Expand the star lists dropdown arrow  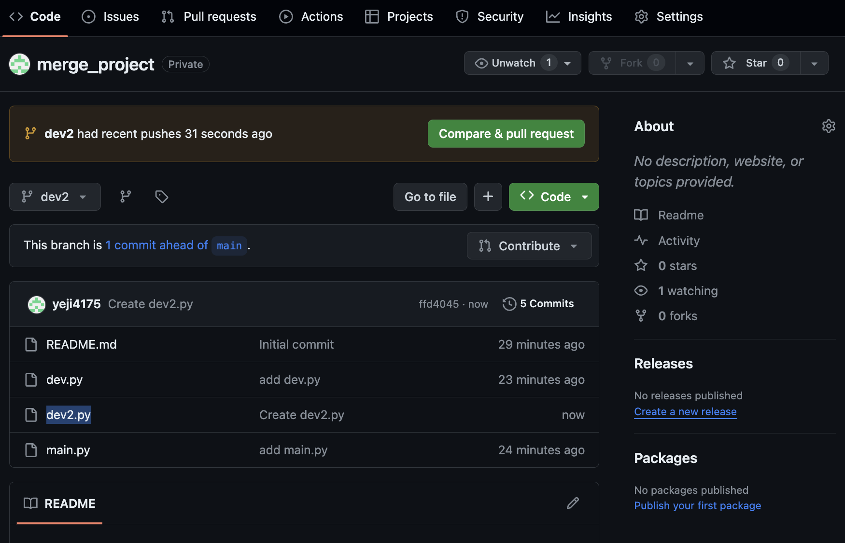[x=814, y=63]
